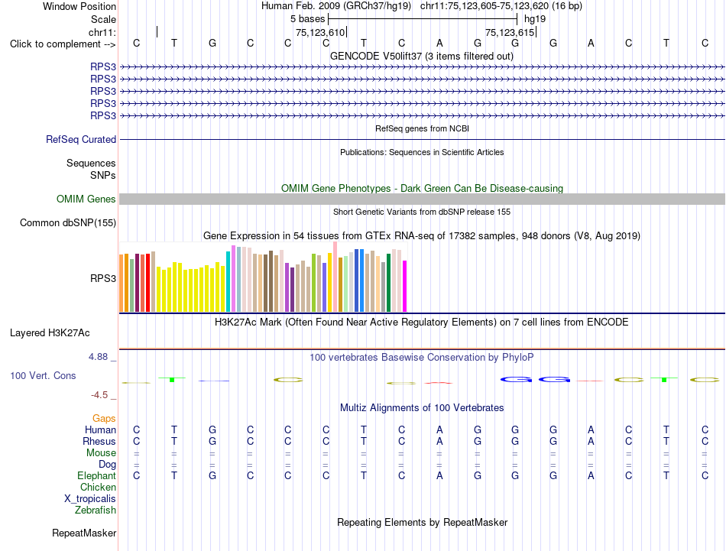Screen dimensions: 726x551
Task: Click the chr11: ruler label
Action: pyautogui.click(x=102, y=32)
